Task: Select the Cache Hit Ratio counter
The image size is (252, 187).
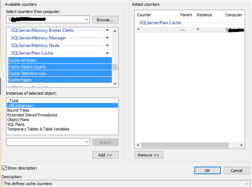Action: pyautogui.click(x=60, y=60)
